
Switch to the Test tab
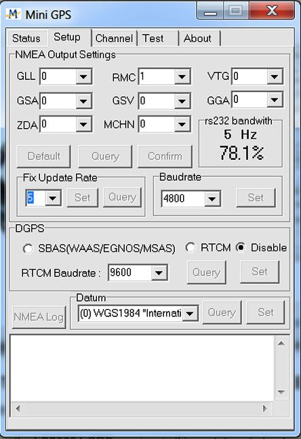tap(157, 39)
